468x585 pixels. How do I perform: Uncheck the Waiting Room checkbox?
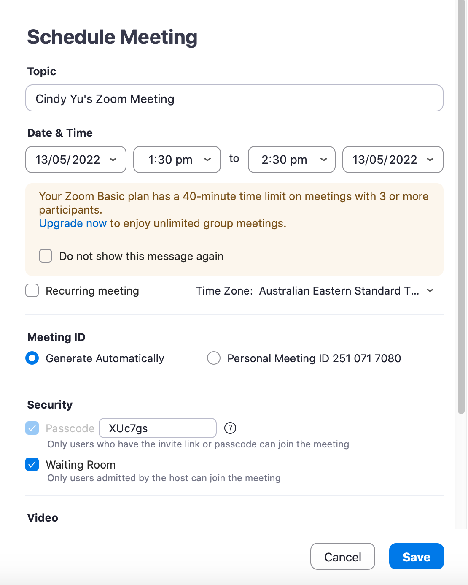tap(32, 464)
